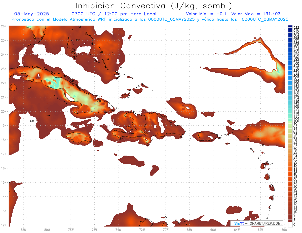Click the 21N latitude label
Viewport: 302px width, 233px height.
(4, 97)
